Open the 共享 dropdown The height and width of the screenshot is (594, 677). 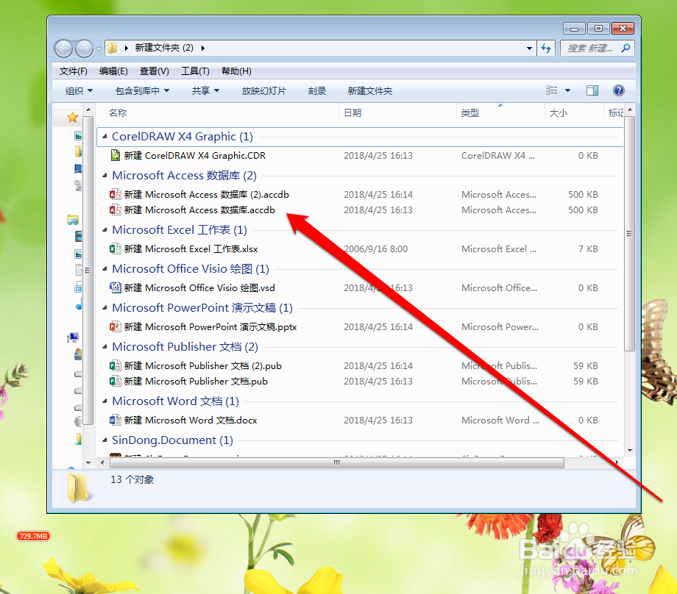tap(205, 90)
